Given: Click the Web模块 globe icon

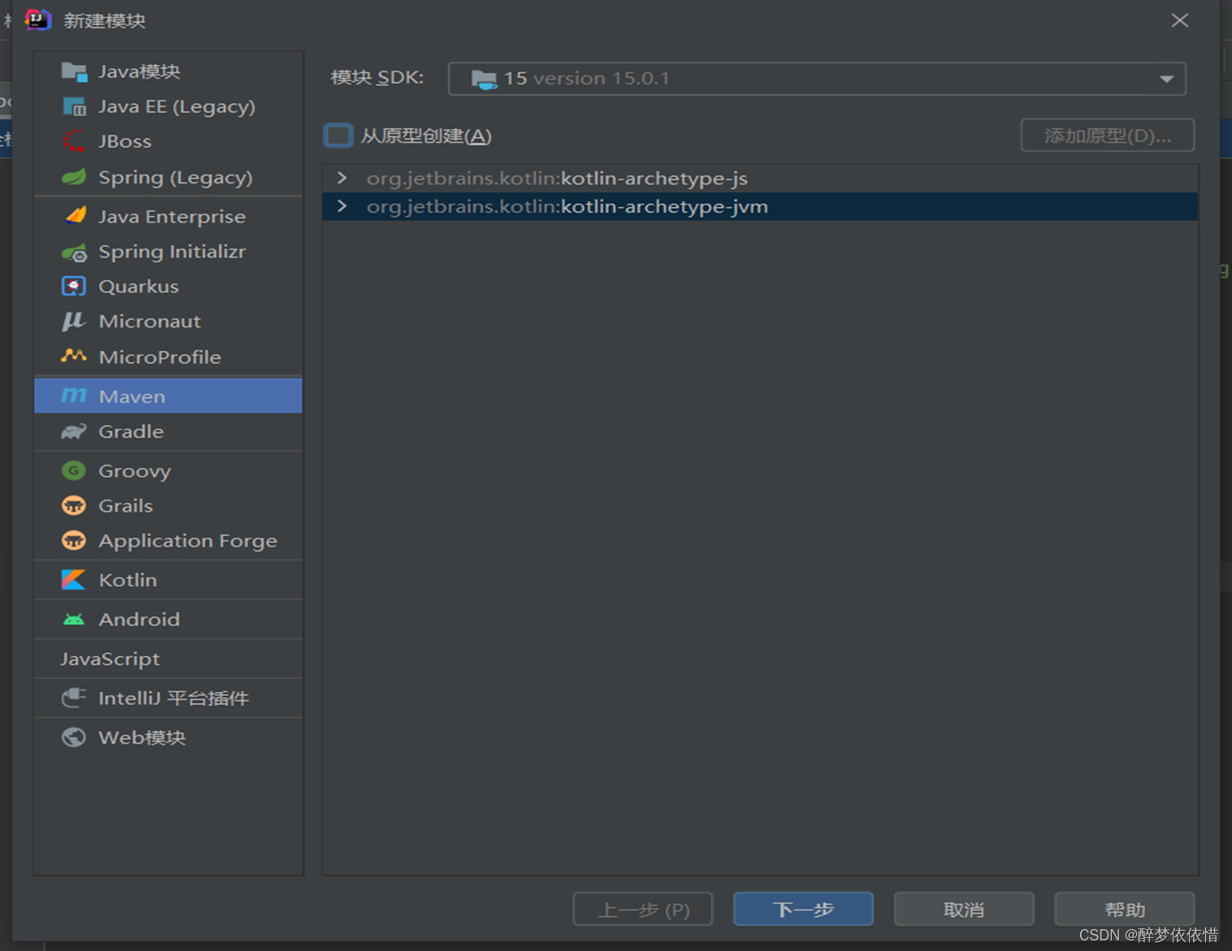Looking at the screenshot, I should coord(74,737).
